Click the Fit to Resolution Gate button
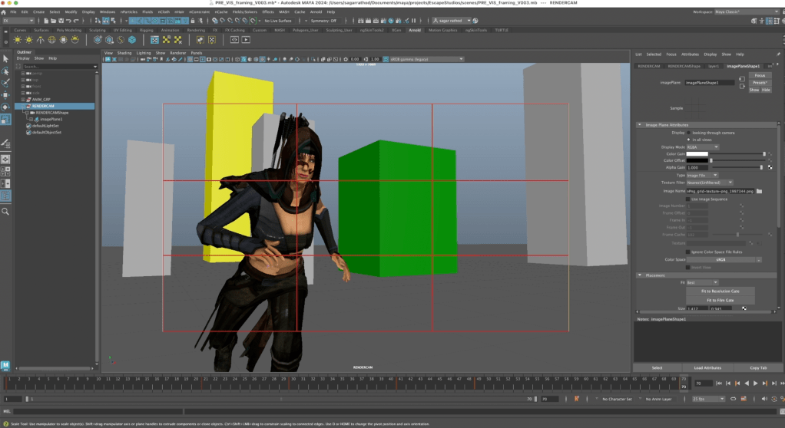785x428 pixels. coord(719,291)
